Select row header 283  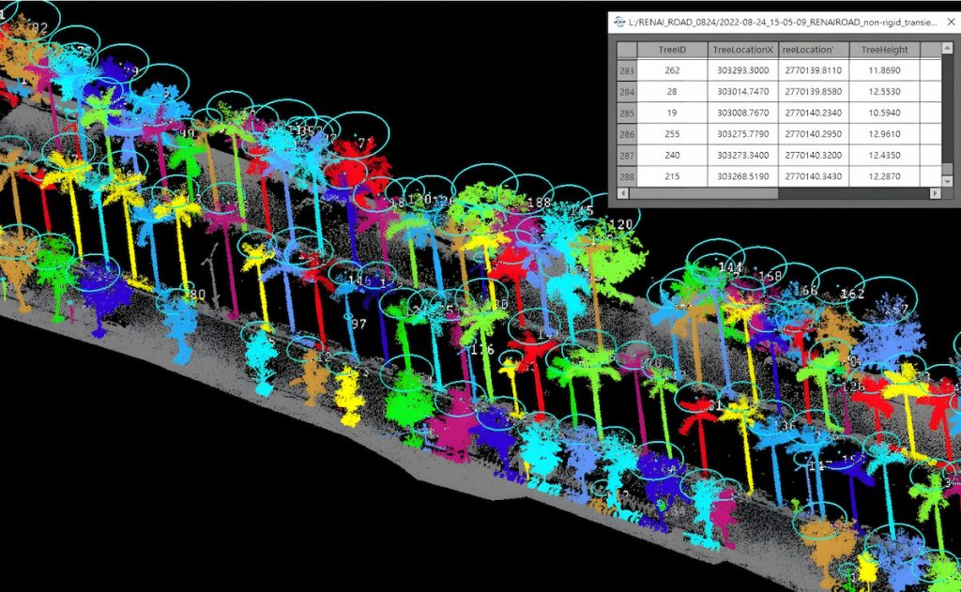point(626,70)
